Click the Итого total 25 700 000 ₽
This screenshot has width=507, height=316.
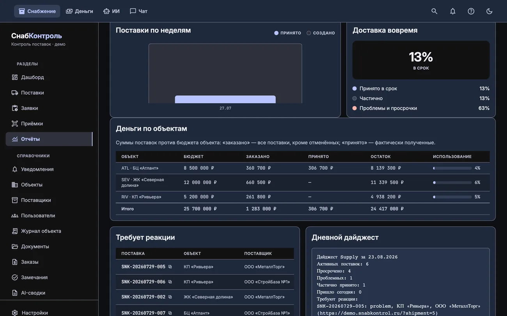[x=200, y=209]
